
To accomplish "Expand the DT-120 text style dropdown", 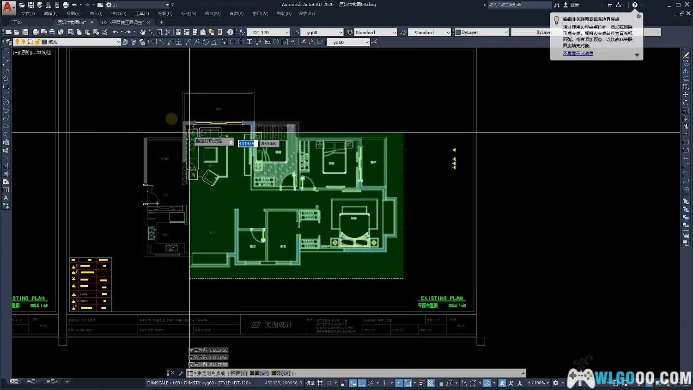I will coord(286,32).
